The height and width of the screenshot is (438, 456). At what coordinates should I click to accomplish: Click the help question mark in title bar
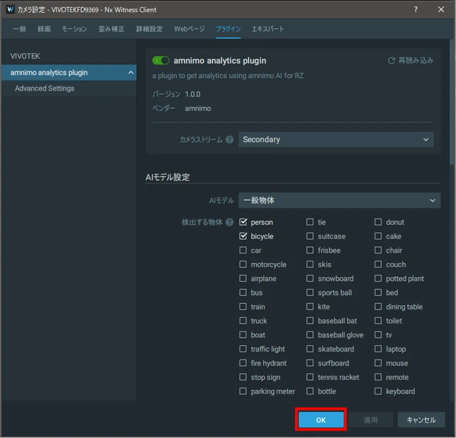tap(415, 9)
